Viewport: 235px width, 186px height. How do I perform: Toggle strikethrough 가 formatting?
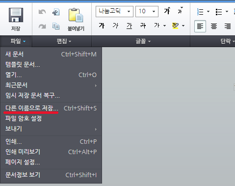(x=143, y=26)
